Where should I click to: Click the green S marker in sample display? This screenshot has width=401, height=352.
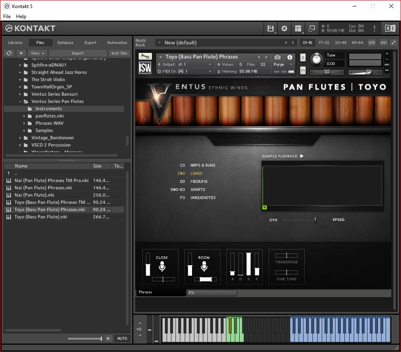[265, 207]
